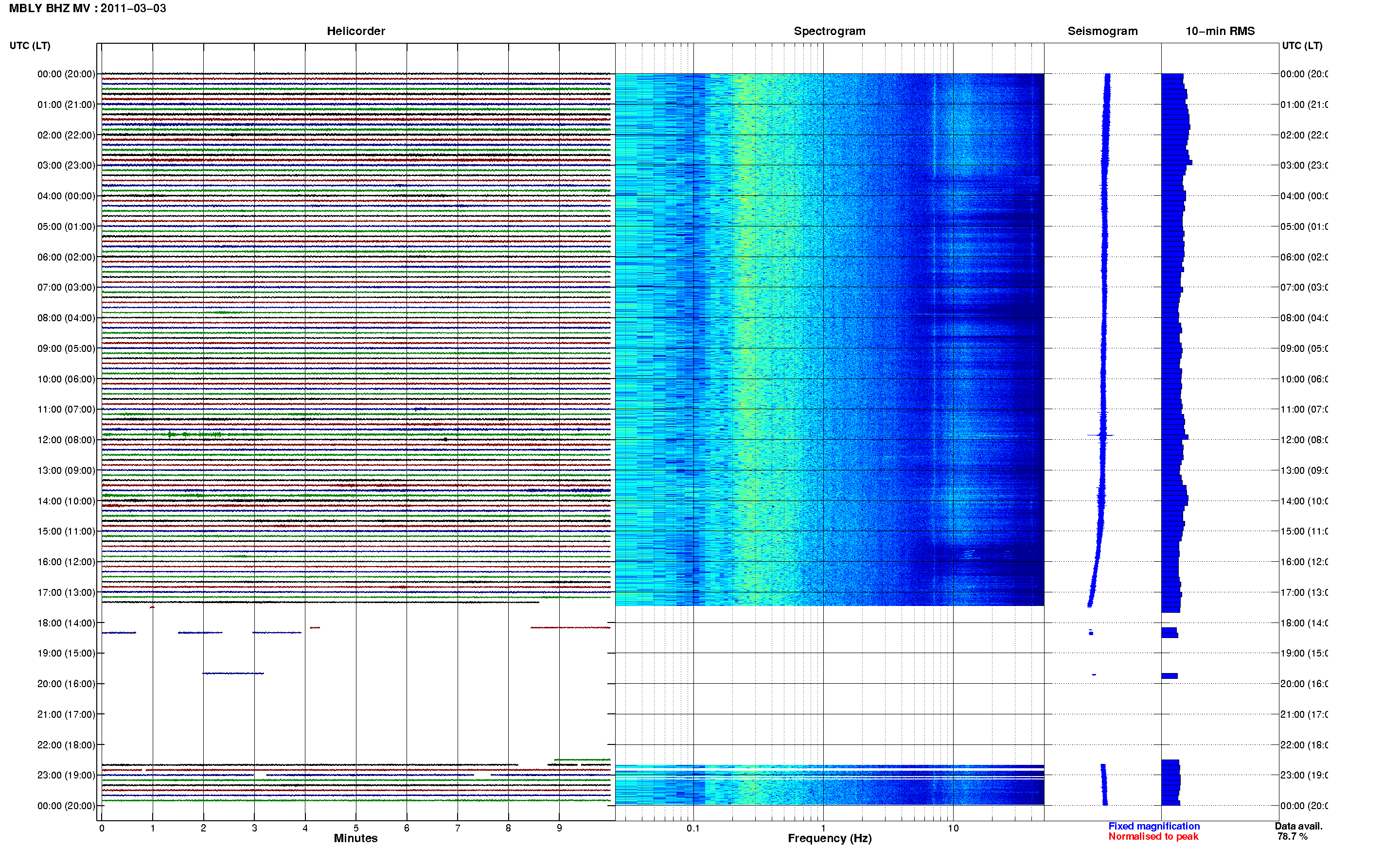This screenshot has height=864, width=1383.
Task: Click the 1 tick on the frequency axis
Action: click(x=823, y=828)
